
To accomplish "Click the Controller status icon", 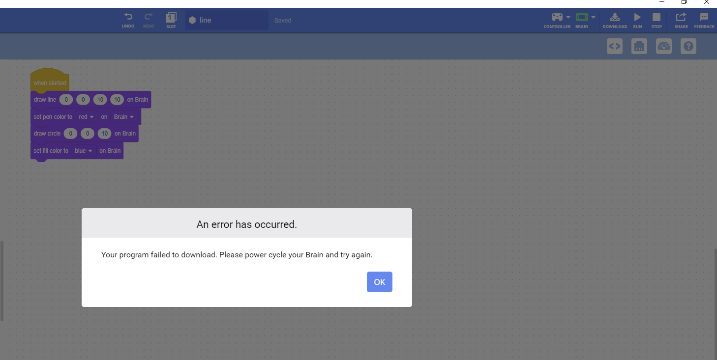I will (557, 17).
